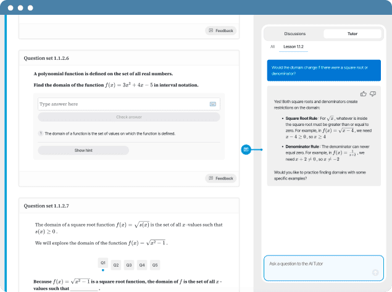Click the Check answer button
392x292 pixels.
[x=128, y=117]
